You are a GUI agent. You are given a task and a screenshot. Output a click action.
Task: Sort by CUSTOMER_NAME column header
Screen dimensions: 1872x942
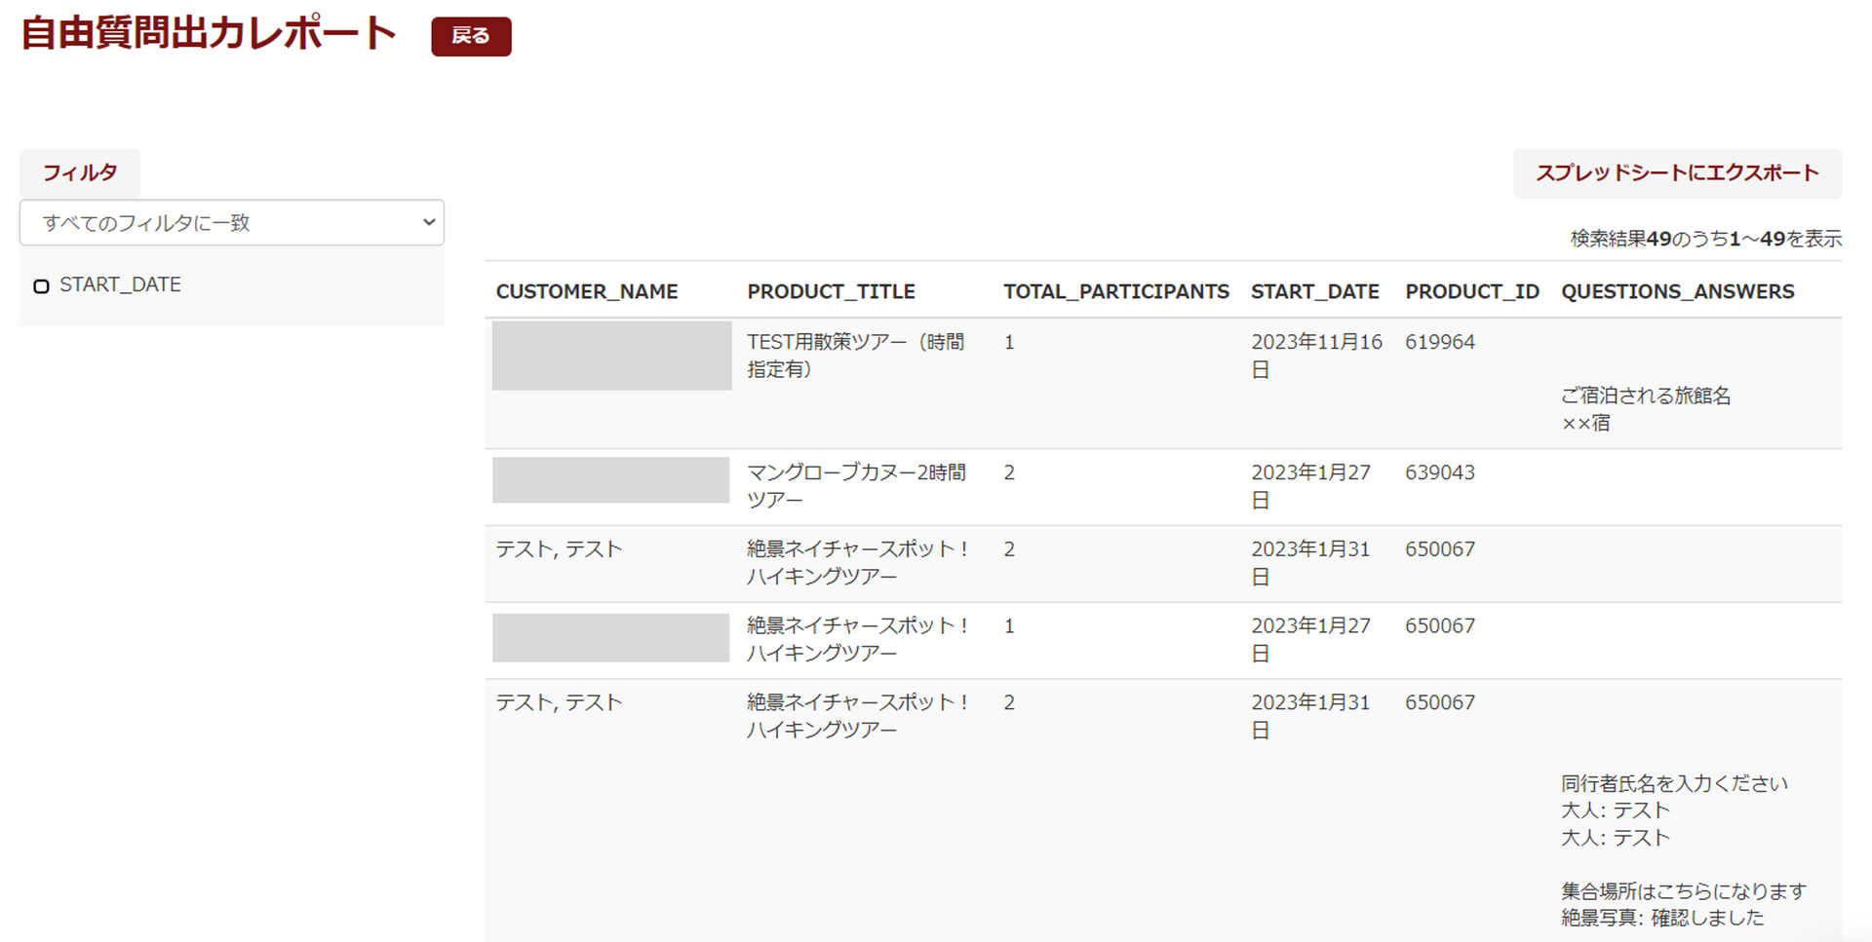click(x=586, y=291)
